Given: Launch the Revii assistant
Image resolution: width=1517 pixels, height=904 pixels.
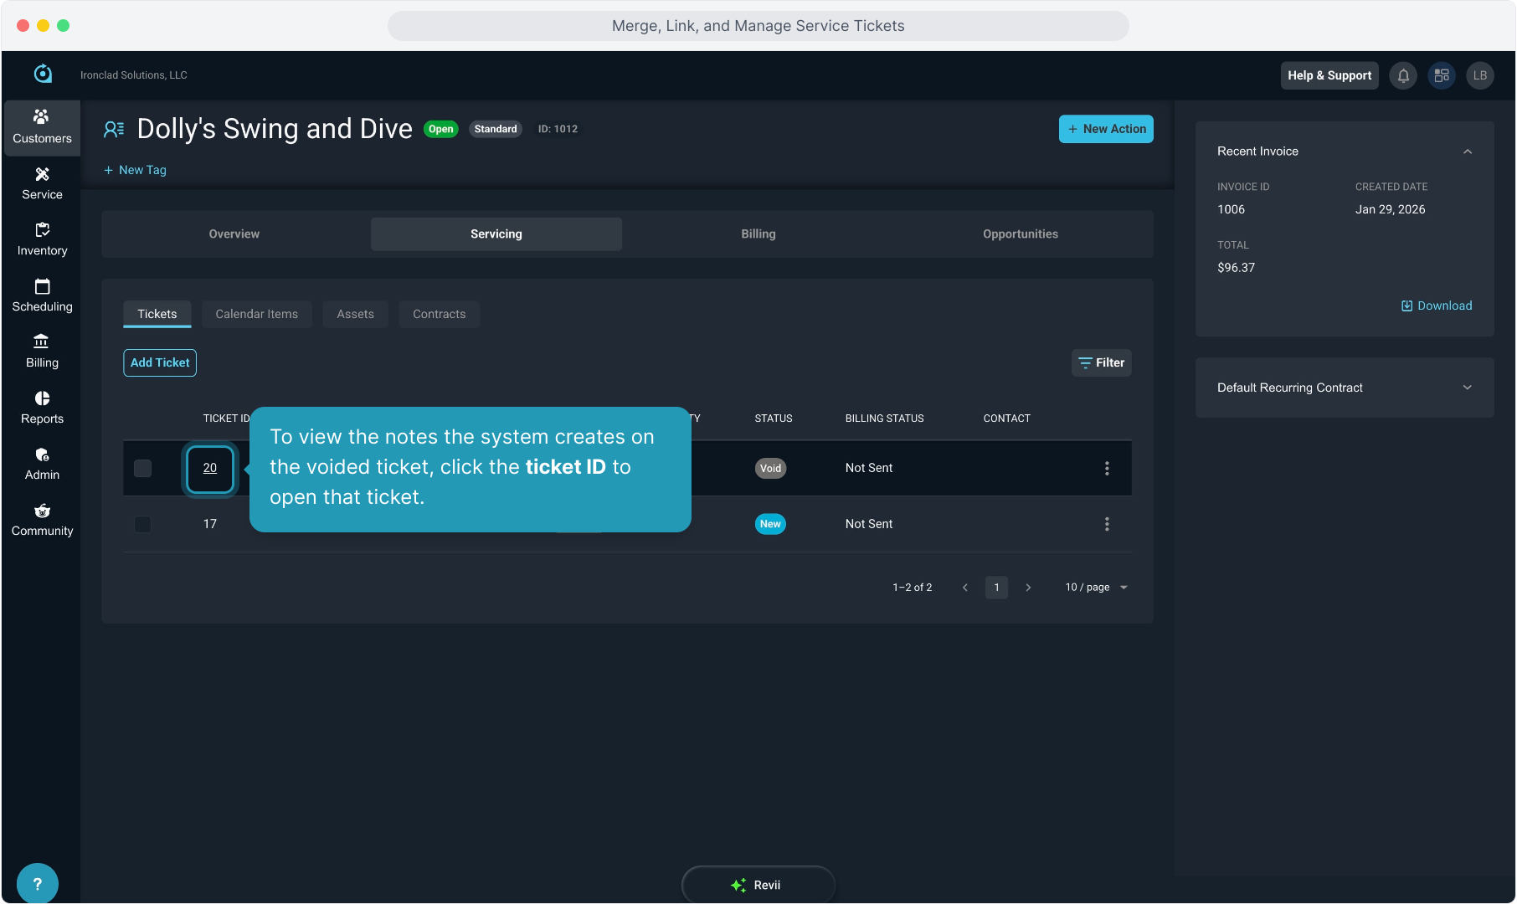Looking at the screenshot, I should 758,885.
